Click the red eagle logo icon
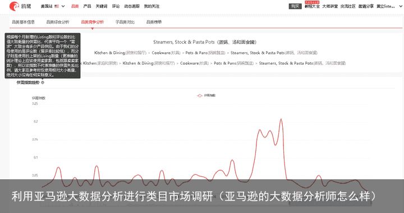This screenshot has height=213, width=404. pyautogui.click(x=14, y=6)
